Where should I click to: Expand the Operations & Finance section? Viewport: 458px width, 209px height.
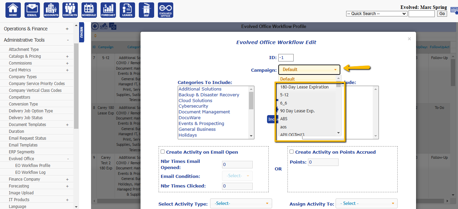pos(67,29)
